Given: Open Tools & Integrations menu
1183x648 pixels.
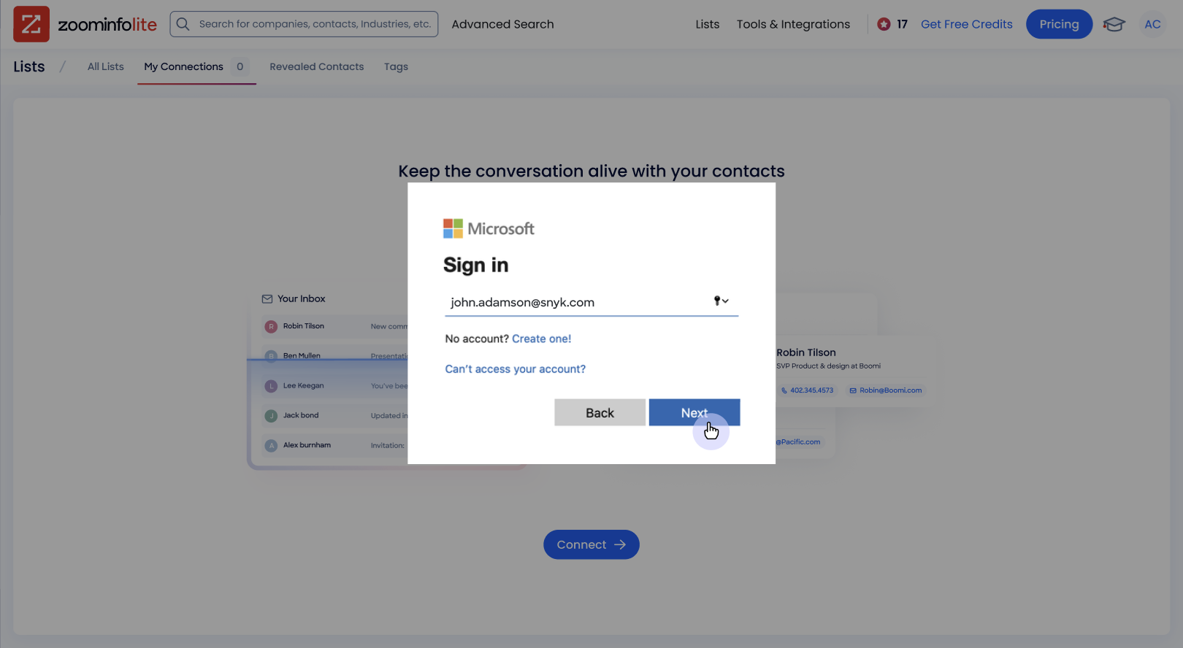Looking at the screenshot, I should pyautogui.click(x=793, y=24).
